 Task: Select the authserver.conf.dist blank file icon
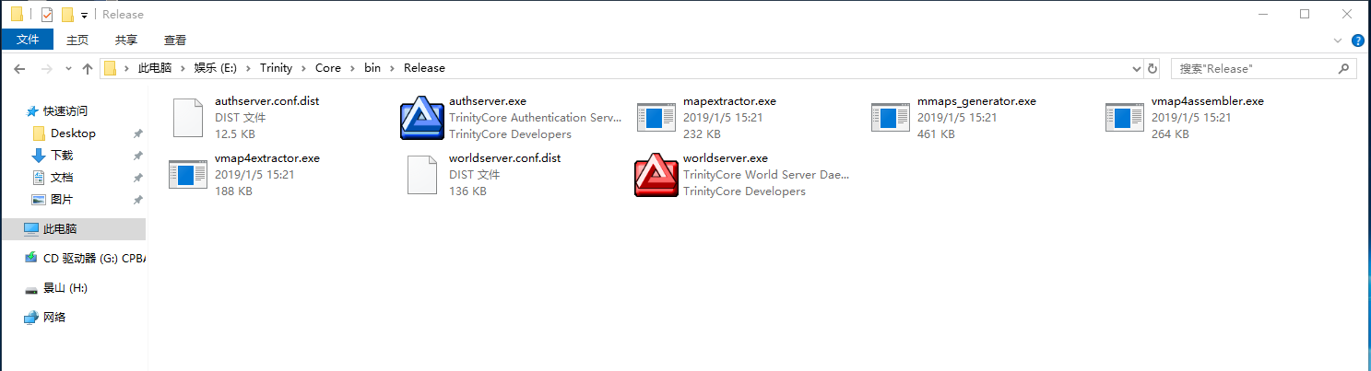188,118
